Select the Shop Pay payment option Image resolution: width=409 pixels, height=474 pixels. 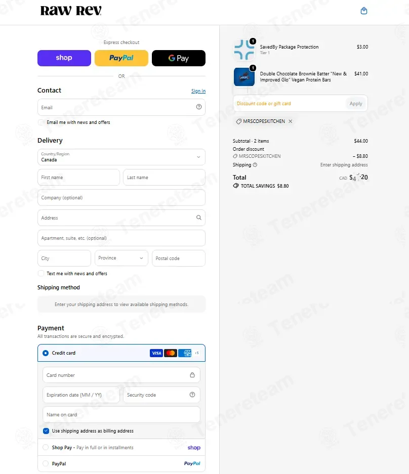pyautogui.click(x=46, y=447)
